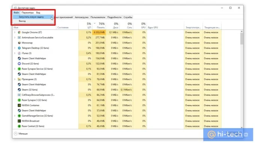Screen dimensions: 255x143
Task: Click the Razer Synapse Service icon
Action: (x=19, y=69)
